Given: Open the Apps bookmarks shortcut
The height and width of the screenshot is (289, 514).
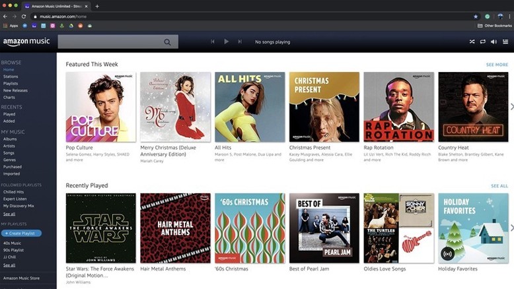Looking at the screenshot, I should pos(11,26).
